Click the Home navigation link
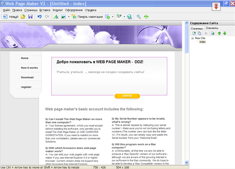 point(25,58)
